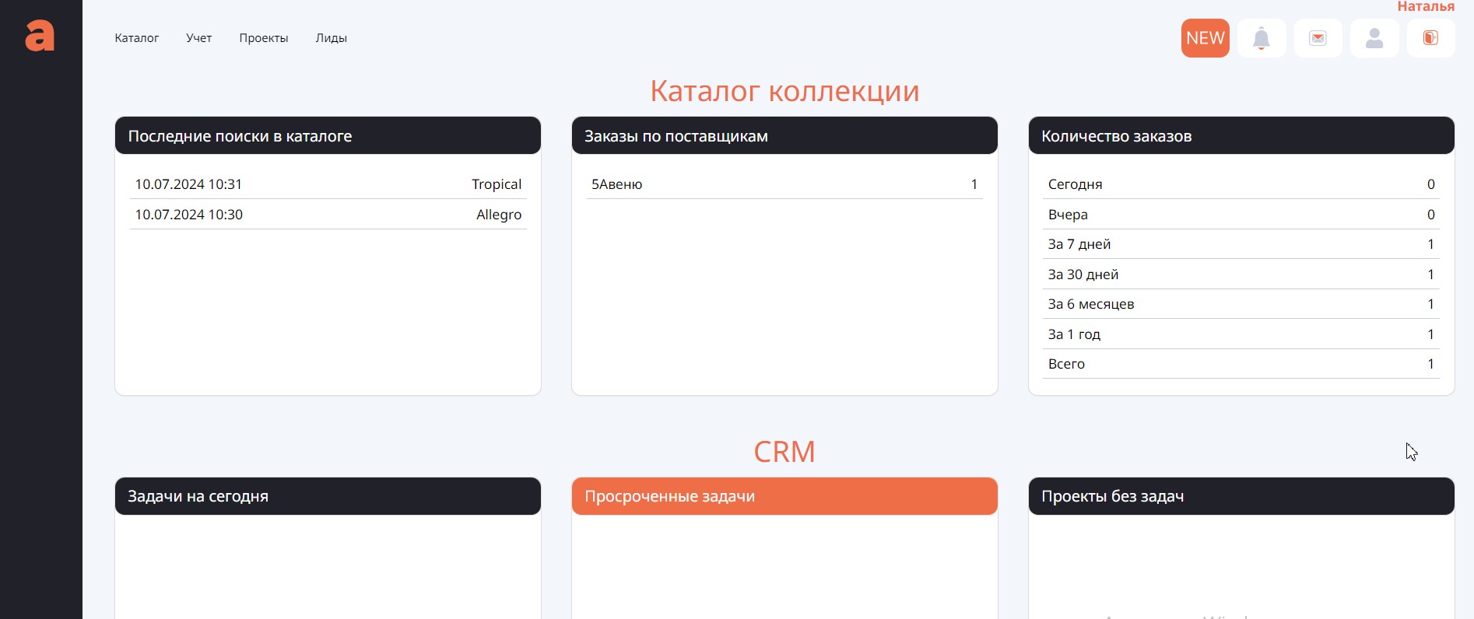Open the Учет menu
The image size is (1474, 619).
tap(198, 38)
